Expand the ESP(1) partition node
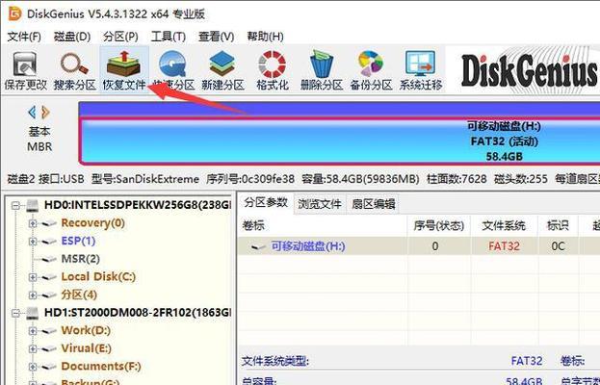The height and width of the screenshot is (385, 600). pyautogui.click(x=33, y=242)
